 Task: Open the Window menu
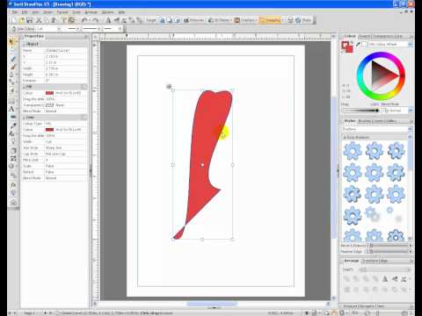coord(107,12)
